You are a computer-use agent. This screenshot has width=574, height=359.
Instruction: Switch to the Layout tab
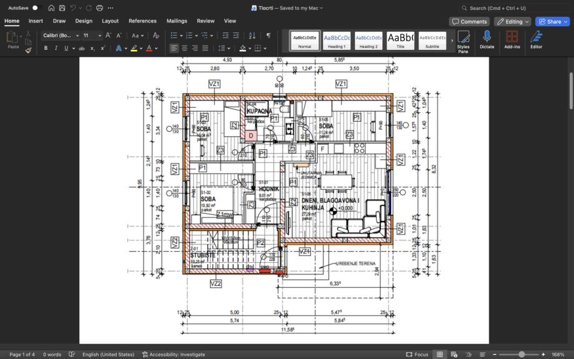coord(110,21)
